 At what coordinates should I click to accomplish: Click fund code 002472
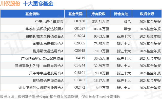(x=80, y=87)
